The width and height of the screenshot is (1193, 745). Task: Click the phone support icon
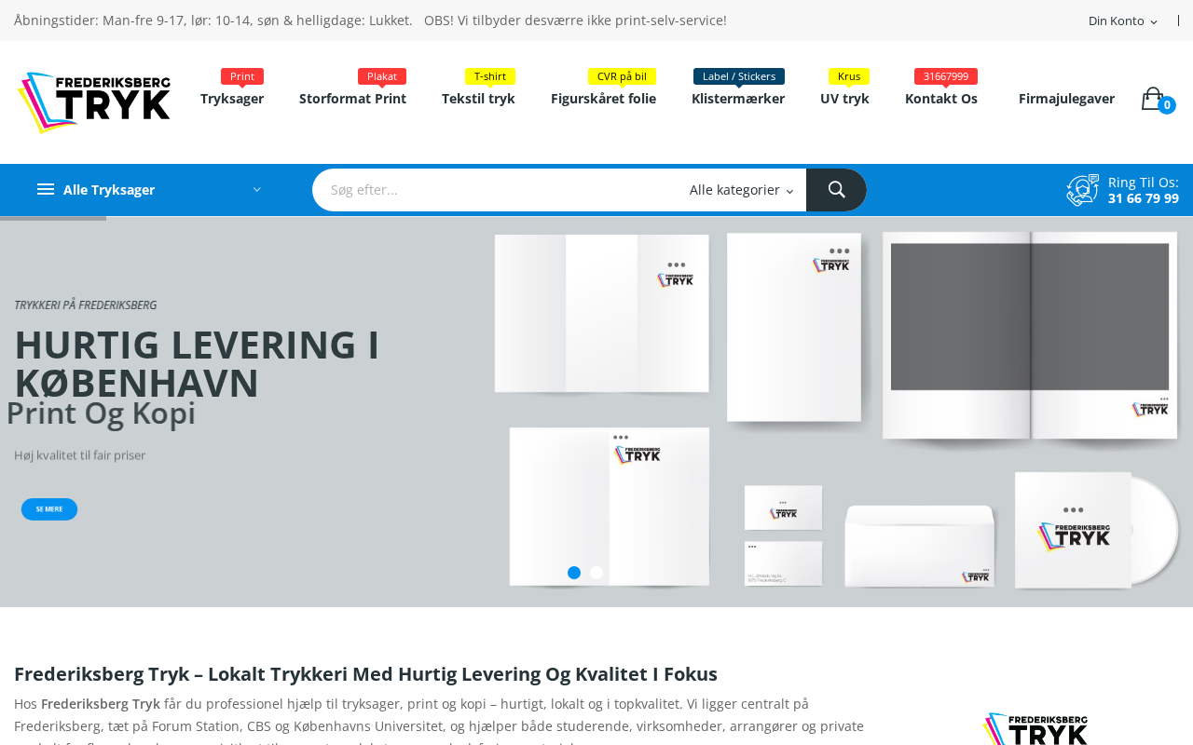pyautogui.click(x=1083, y=190)
